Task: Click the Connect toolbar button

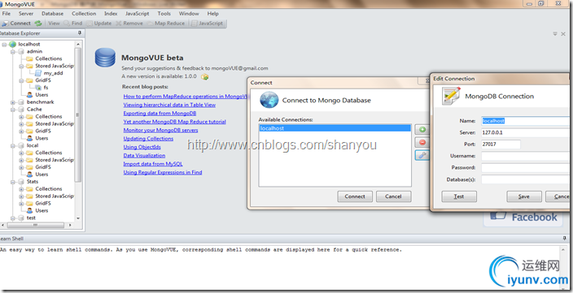Action: pos(16,23)
